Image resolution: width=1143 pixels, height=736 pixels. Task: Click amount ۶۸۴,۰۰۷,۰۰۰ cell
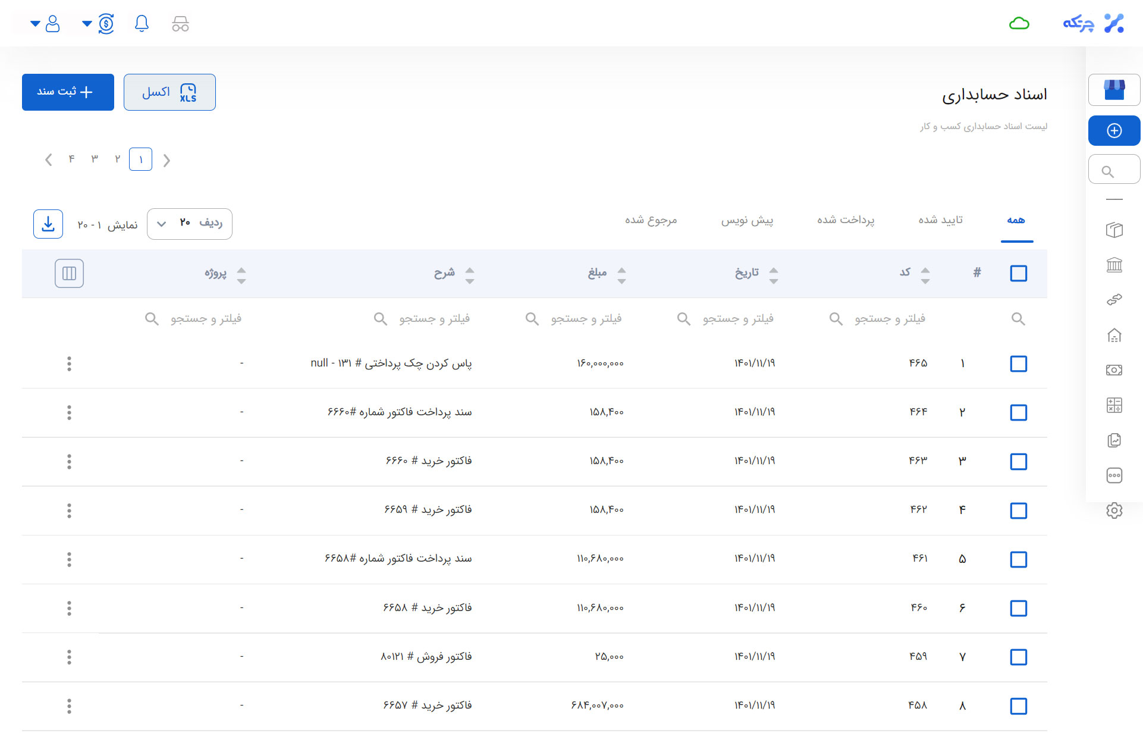click(x=597, y=706)
